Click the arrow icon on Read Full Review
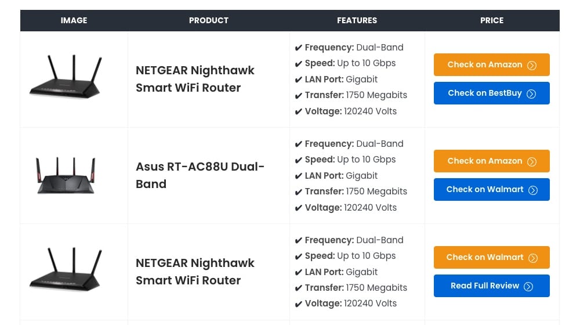Image resolution: width=580 pixels, height=325 pixels. click(x=528, y=286)
